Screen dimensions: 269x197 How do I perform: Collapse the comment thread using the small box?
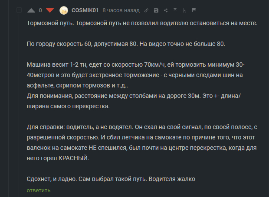coord(19,10)
